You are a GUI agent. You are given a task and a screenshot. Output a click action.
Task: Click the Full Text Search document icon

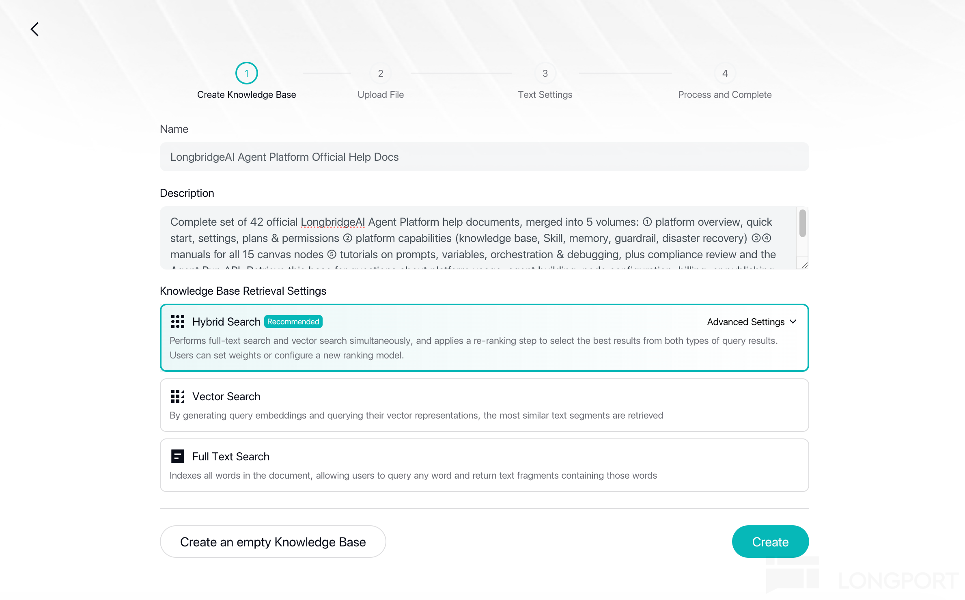178,456
